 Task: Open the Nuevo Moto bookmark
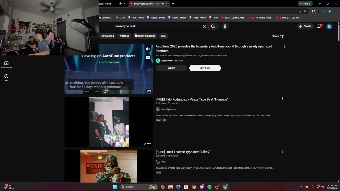(261, 18)
